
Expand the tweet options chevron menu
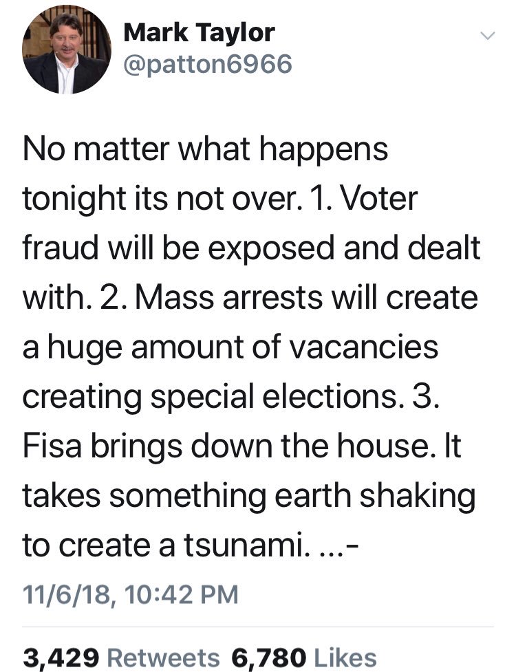(x=486, y=35)
